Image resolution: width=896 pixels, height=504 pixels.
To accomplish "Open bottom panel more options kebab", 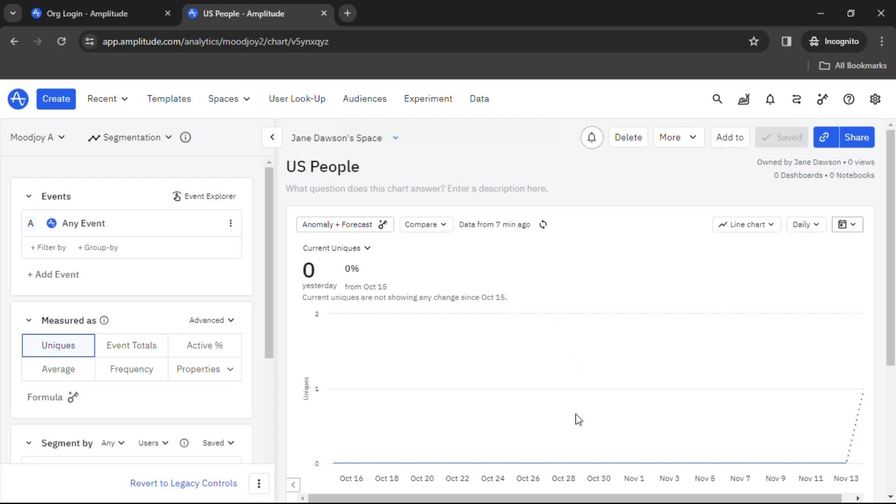I will (x=259, y=483).
